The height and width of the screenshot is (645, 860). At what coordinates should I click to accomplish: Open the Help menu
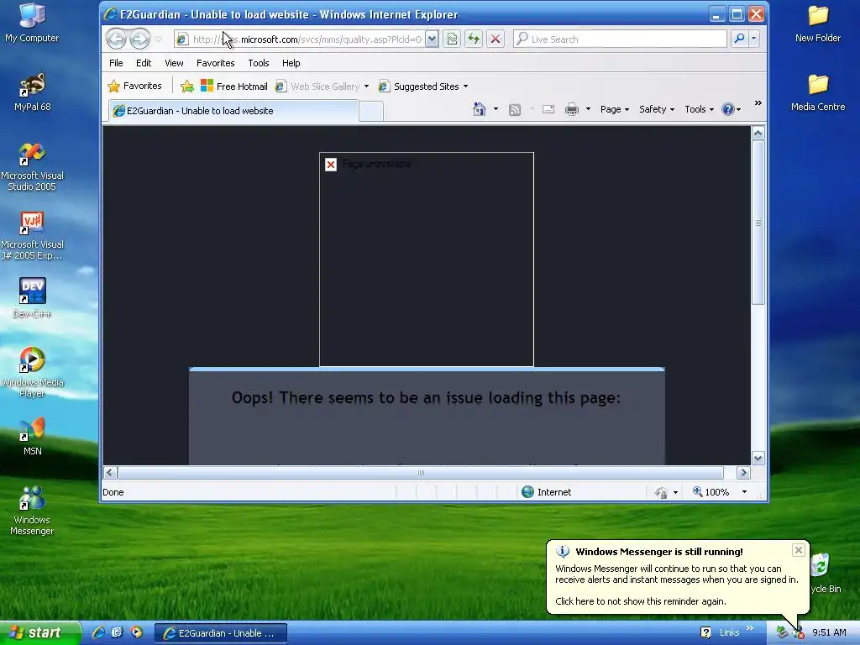click(x=291, y=63)
